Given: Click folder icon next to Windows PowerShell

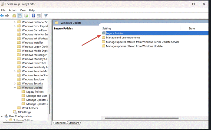Looking at the screenshot, I should pos(19,63).
